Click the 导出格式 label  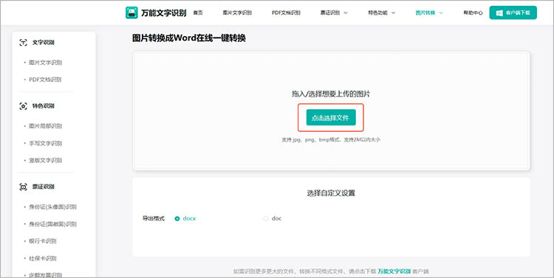click(154, 219)
